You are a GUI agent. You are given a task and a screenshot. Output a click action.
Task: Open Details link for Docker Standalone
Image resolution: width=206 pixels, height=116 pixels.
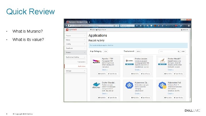[105, 93]
